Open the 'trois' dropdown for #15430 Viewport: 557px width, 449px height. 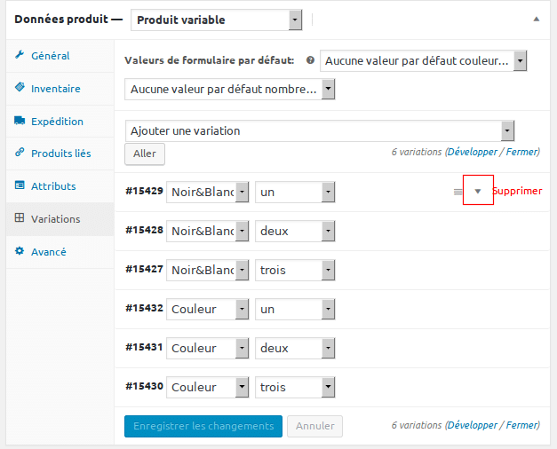(x=295, y=387)
